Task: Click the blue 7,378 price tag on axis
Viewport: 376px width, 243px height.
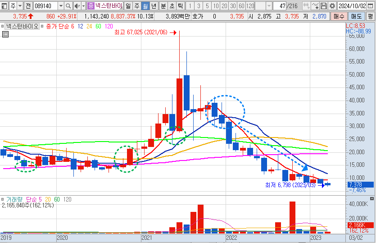Action: click(x=360, y=185)
